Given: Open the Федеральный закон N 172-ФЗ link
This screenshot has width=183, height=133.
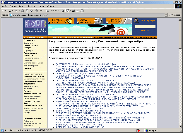Looking at the screenshot, I should point(80,115).
